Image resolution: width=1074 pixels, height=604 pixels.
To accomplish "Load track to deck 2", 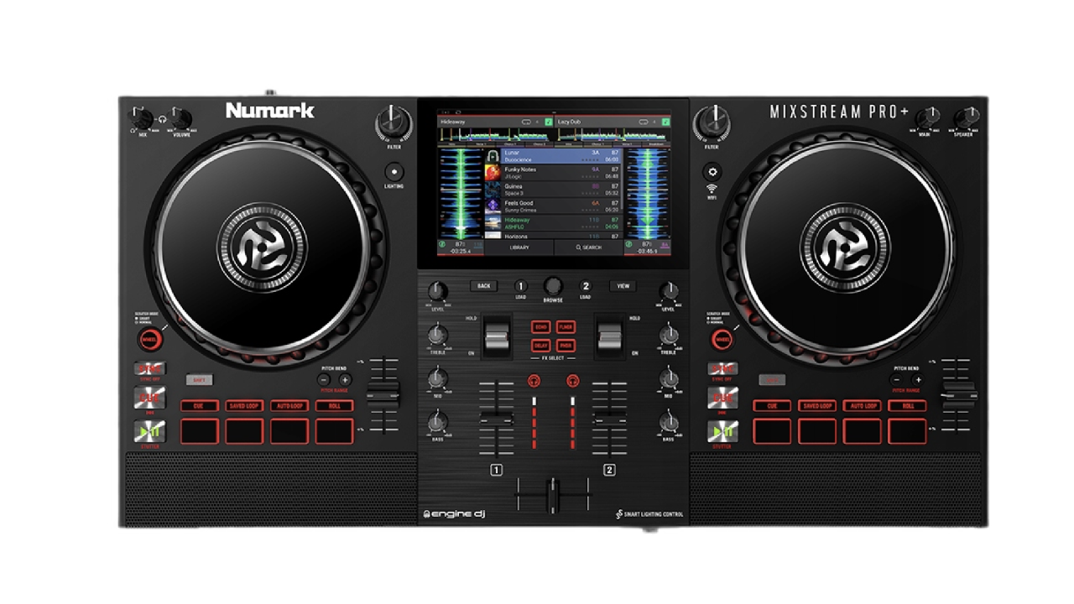I will pos(586,286).
